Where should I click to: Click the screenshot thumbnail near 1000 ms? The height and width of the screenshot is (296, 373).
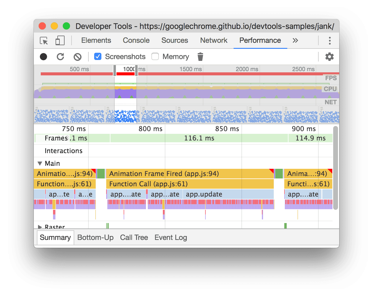tap(125, 115)
